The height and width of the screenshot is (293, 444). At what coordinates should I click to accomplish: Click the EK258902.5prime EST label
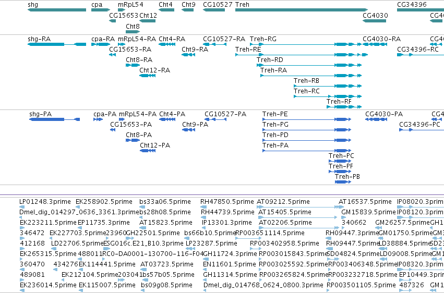104,202
